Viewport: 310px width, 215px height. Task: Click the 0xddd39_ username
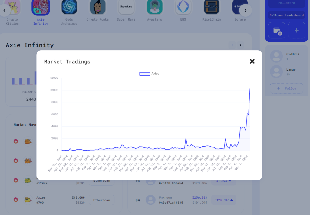pyautogui.click(x=294, y=54)
